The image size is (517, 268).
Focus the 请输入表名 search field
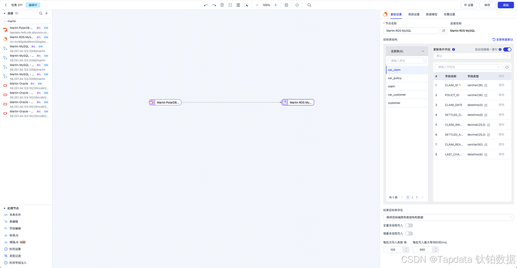tap(407, 61)
